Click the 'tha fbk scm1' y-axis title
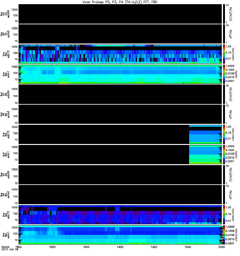The height and width of the screenshot is (256, 240). (6, 74)
